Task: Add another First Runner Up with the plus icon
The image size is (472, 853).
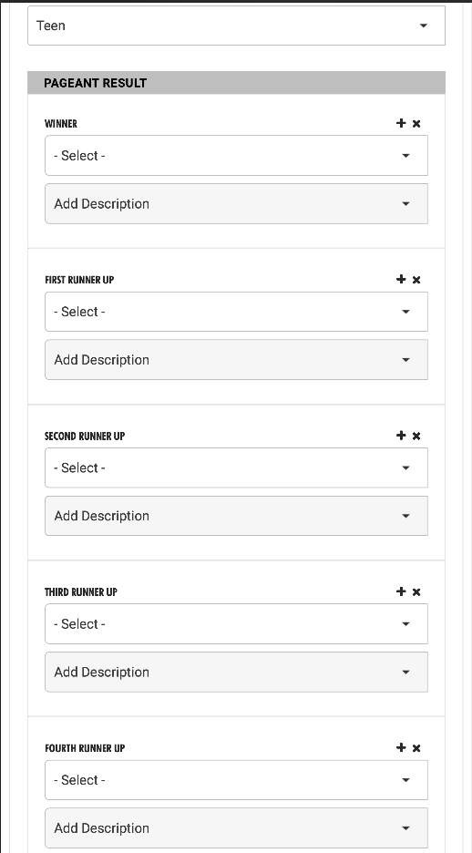Action: [x=401, y=279]
